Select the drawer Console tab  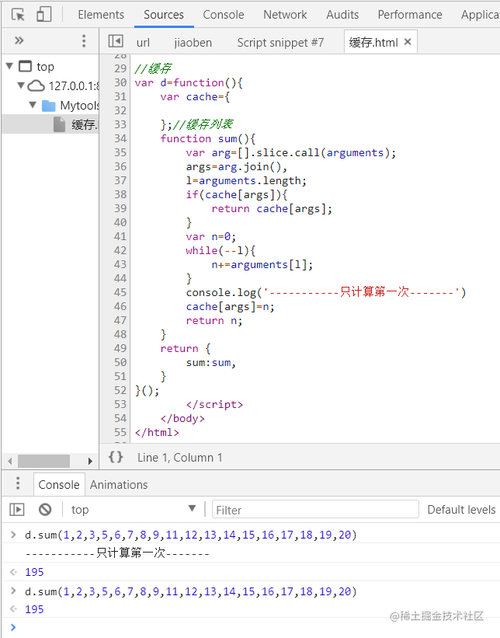[x=59, y=485]
